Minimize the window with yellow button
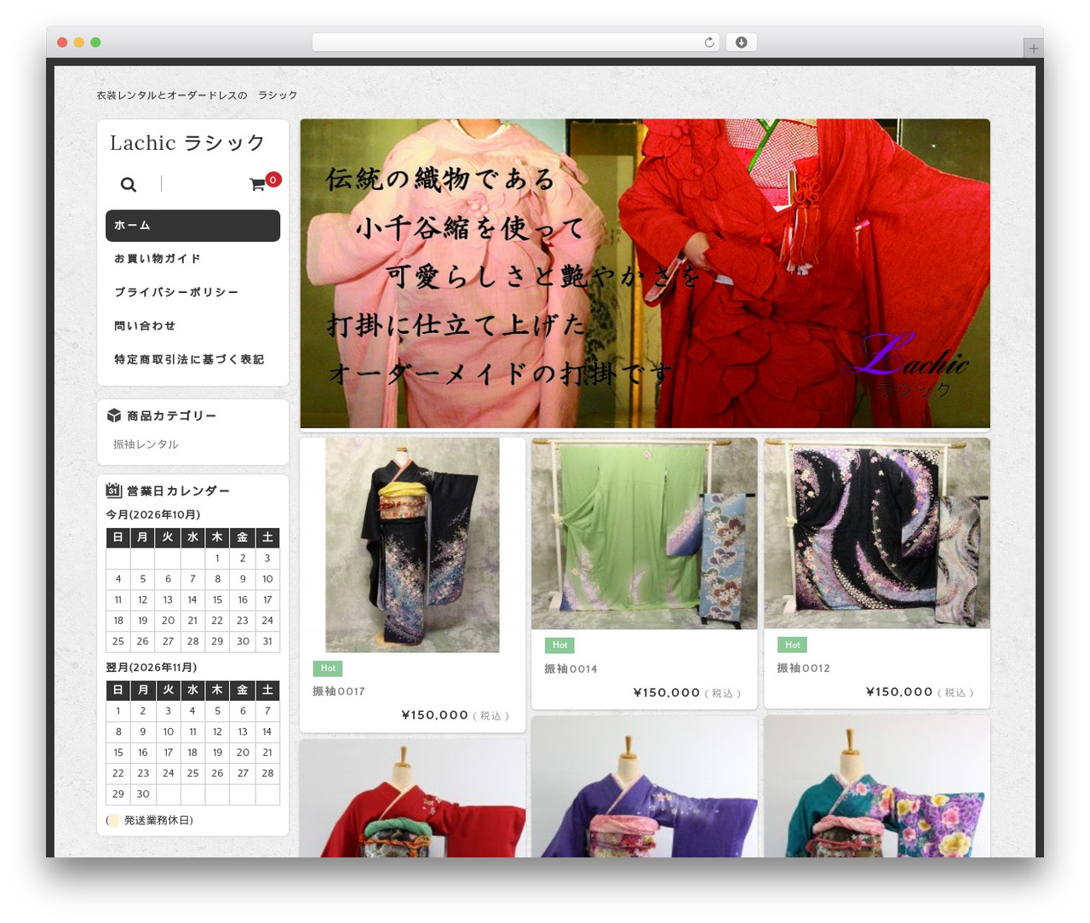1090x923 pixels. [79, 43]
